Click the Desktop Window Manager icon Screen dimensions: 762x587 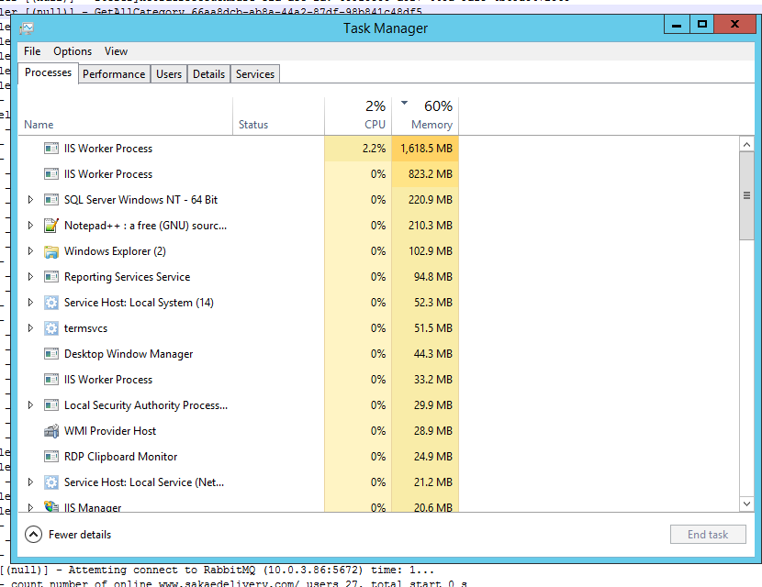click(x=51, y=354)
